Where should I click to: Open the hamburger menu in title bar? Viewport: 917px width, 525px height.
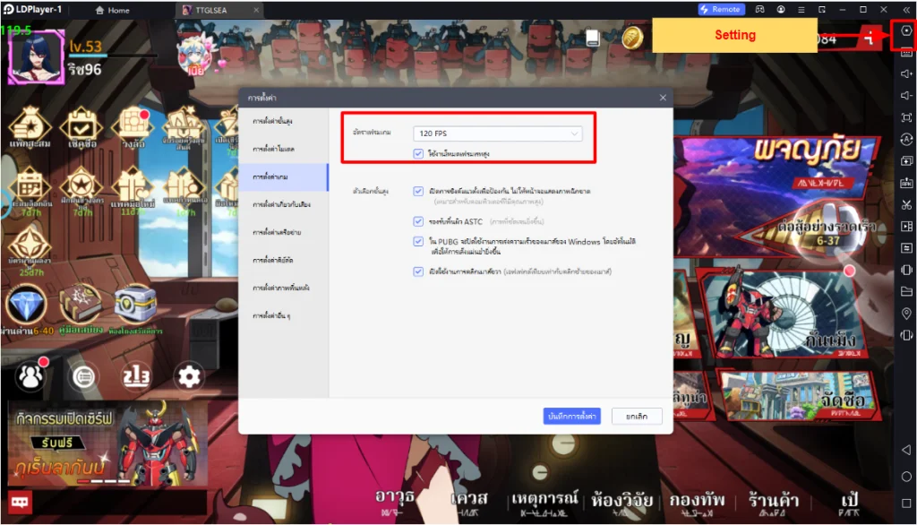(801, 9)
